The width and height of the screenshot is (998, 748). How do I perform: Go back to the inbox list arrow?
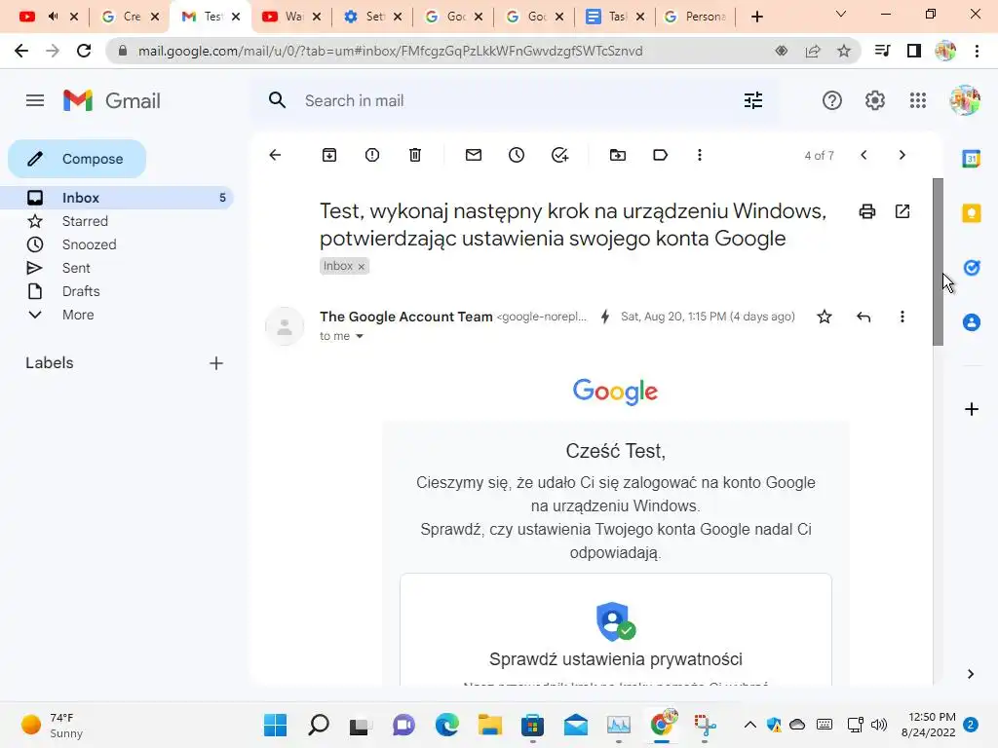pyautogui.click(x=275, y=155)
